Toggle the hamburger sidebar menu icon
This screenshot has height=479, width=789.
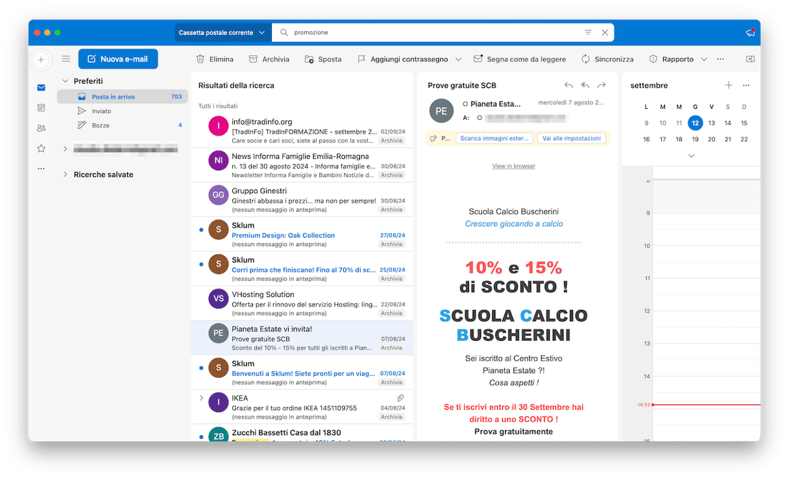66,59
